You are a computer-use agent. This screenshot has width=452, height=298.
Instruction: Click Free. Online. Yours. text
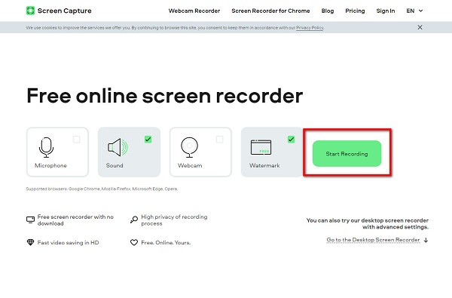point(166,243)
